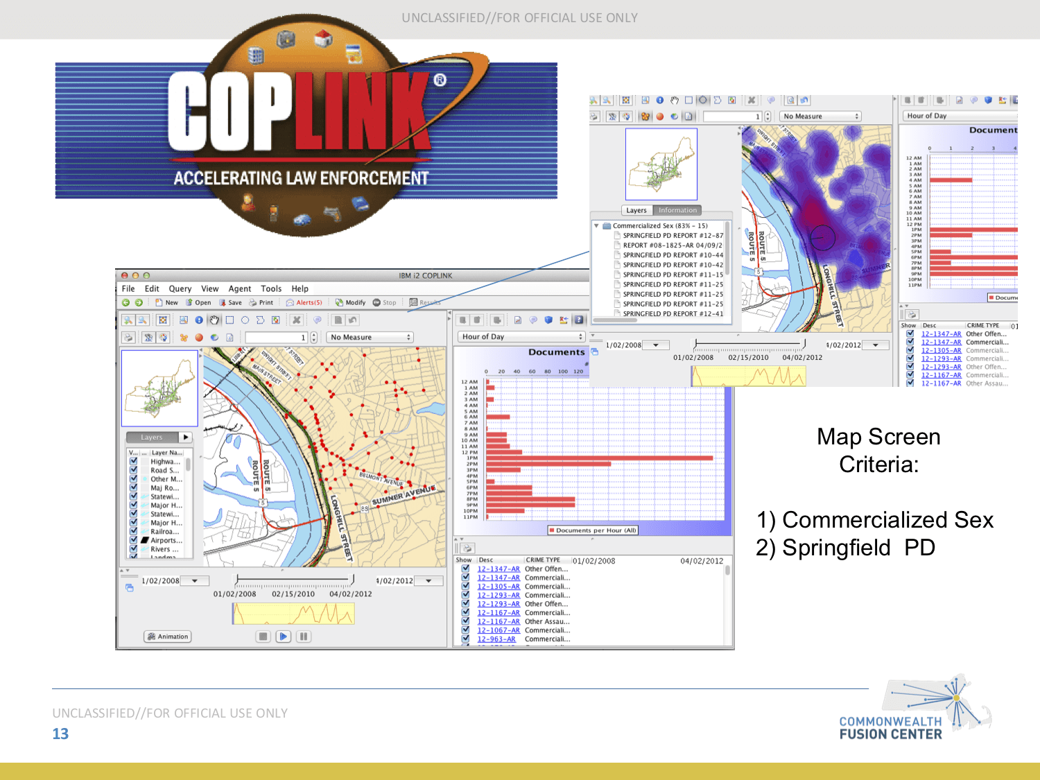Choose the circle selection tool
The image size is (1040, 780).
(245, 320)
